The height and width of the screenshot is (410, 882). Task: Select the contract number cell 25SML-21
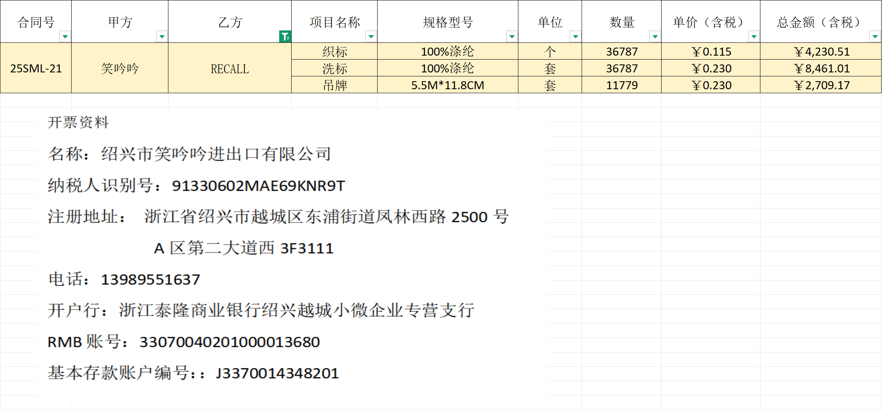point(36,68)
